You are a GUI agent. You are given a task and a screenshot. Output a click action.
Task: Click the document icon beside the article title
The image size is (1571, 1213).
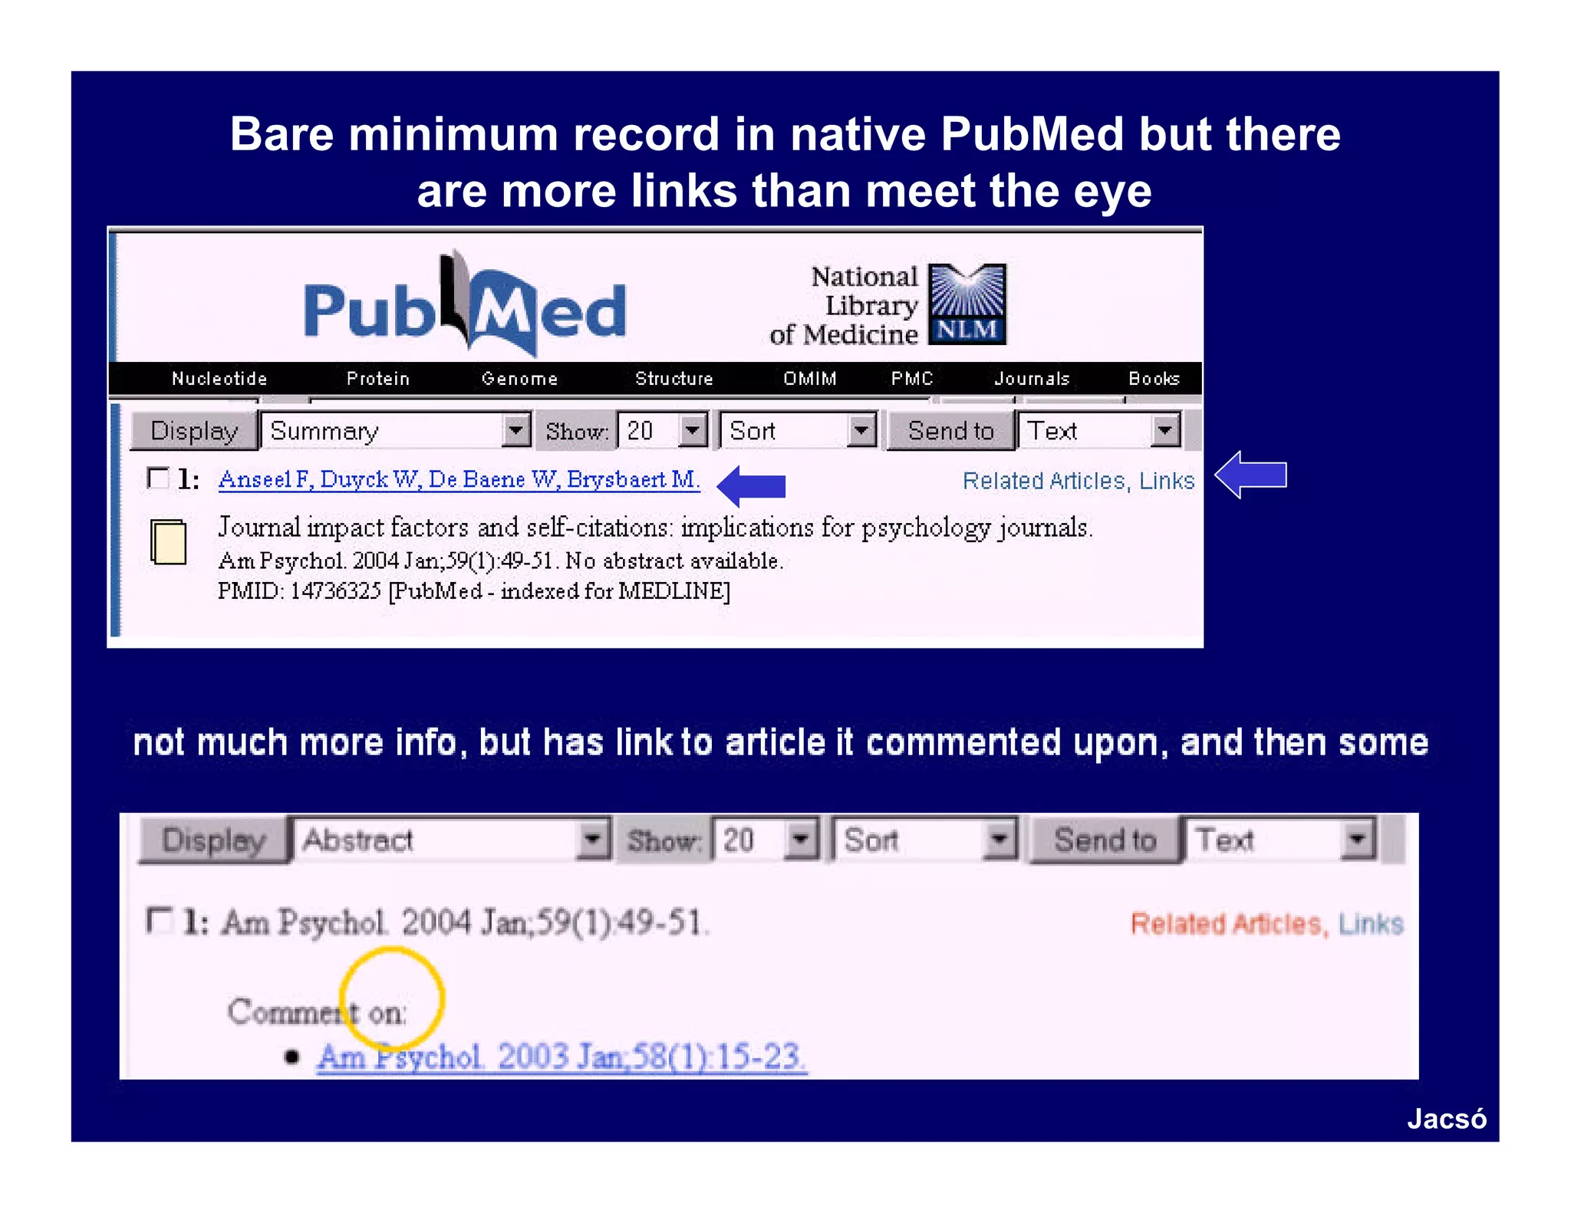pyautogui.click(x=169, y=542)
